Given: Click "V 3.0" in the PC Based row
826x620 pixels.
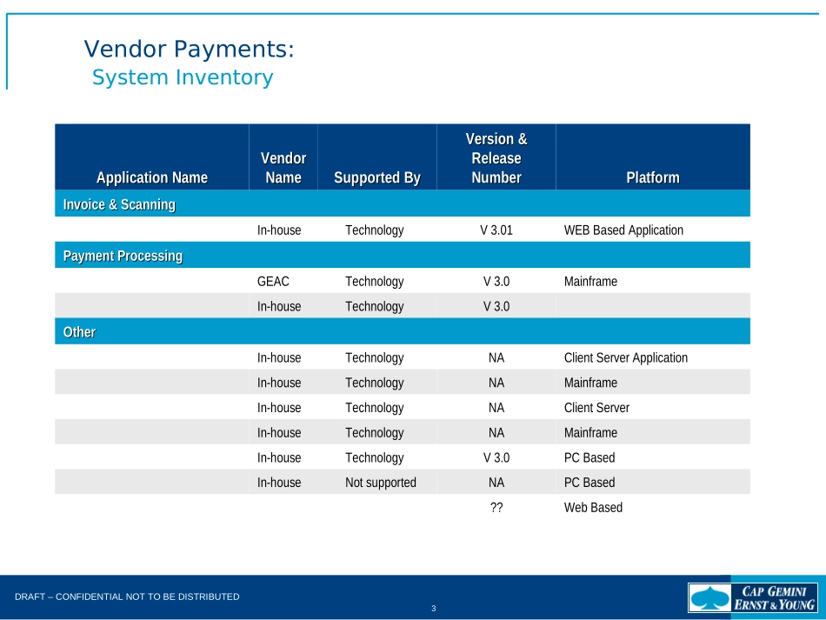Looking at the screenshot, I should [496, 457].
